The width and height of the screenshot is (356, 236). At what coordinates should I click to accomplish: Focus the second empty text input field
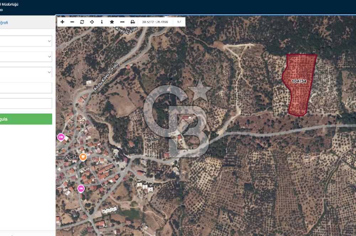(26, 103)
